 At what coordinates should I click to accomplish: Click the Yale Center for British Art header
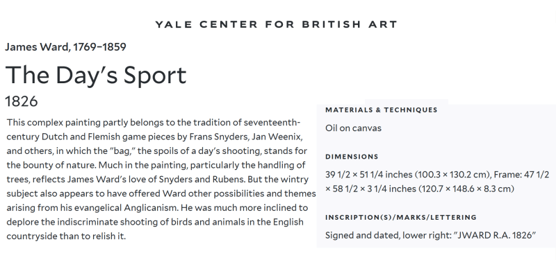276,24
